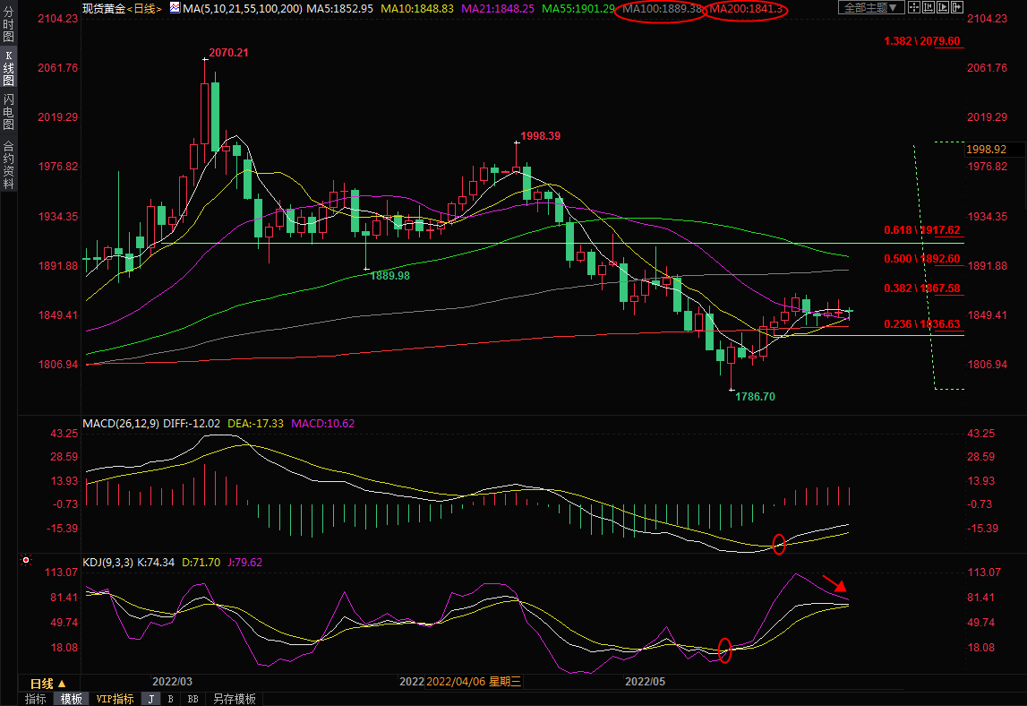Open the <日线> period selector in chart title
The width and height of the screenshot is (1027, 706).
pyautogui.click(x=144, y=8)
